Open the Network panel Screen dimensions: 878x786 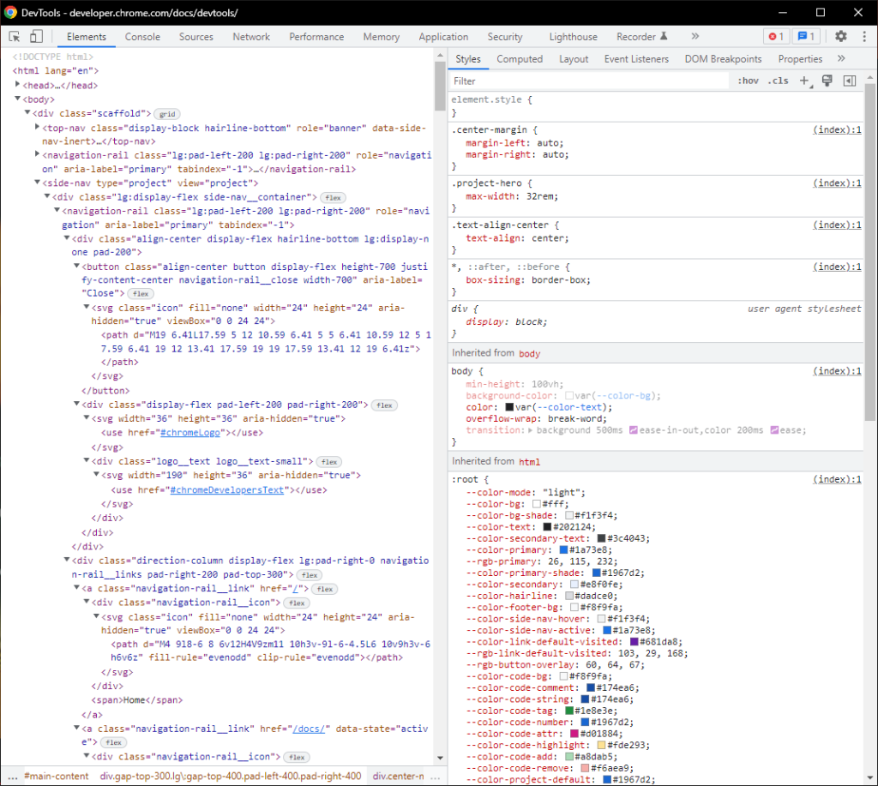[x=251, y=37]
